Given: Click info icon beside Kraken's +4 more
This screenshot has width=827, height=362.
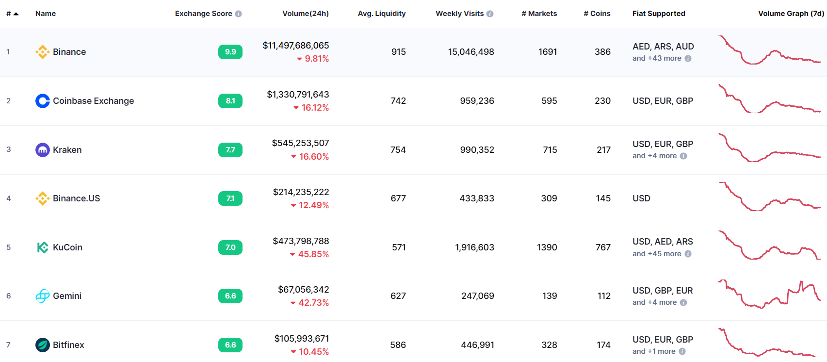Looking at the screenshot, I should [683, 156].
